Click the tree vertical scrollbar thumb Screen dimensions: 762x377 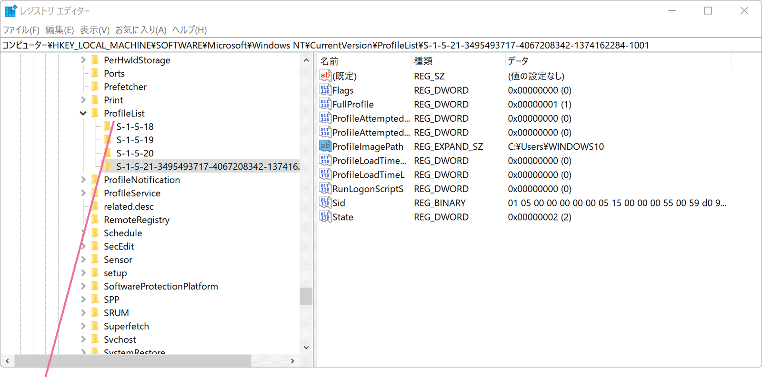(306, 296)
